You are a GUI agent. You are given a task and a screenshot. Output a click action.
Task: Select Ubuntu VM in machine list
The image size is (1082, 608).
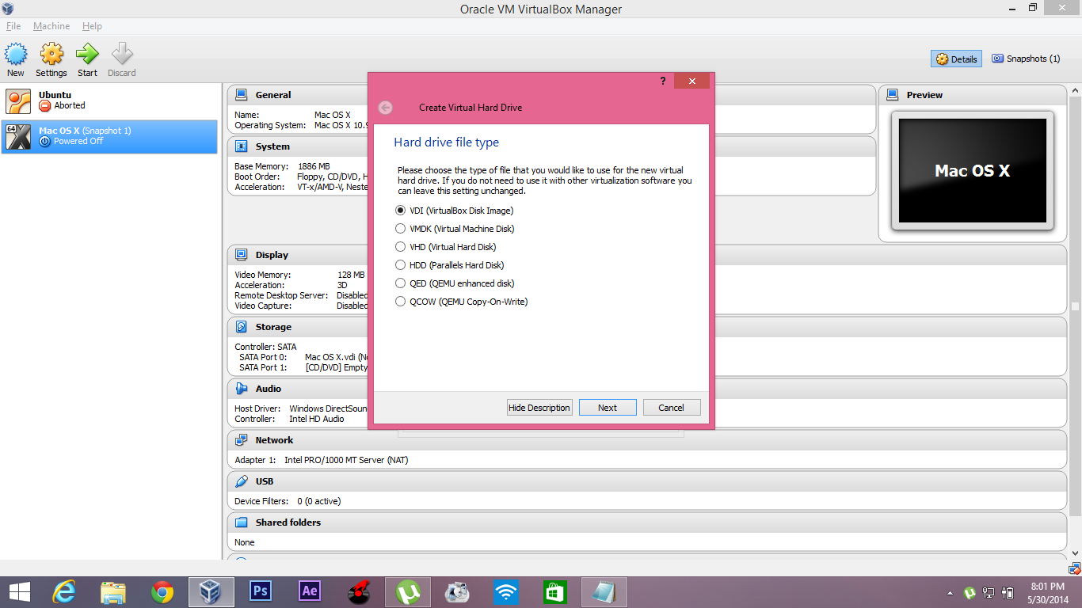pos(109,101)
